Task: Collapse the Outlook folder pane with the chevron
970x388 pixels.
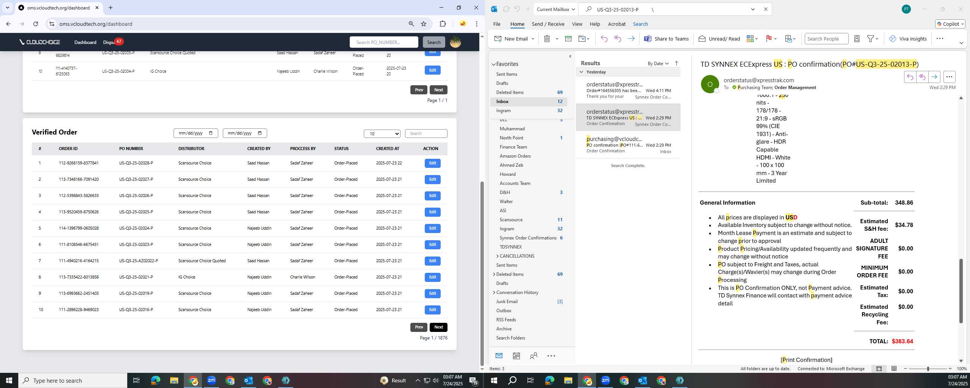Action: click(x=570, y=56)
